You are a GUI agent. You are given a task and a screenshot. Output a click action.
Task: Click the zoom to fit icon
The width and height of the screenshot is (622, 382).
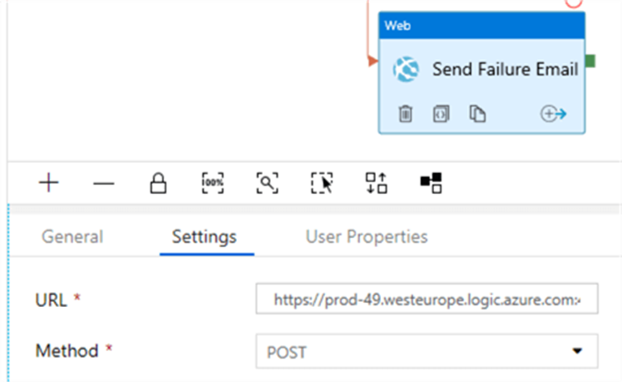267,183
